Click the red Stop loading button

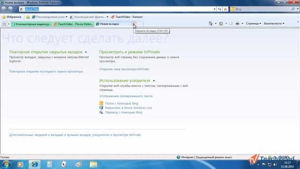click(x=225, y=9)
